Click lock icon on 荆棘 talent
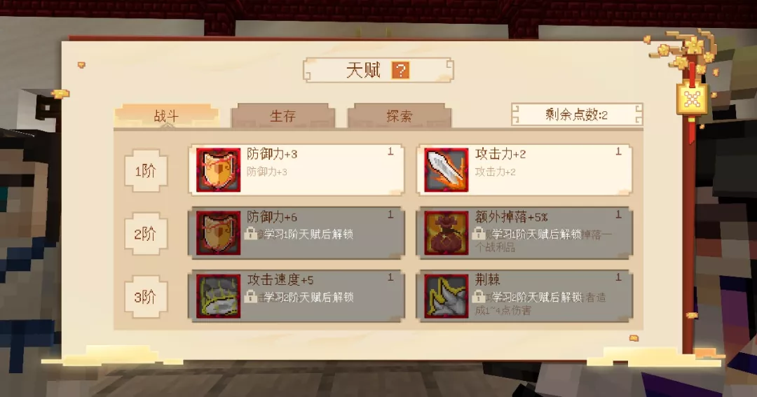Image resolution: width=757 pixels, height=397 pixels. click(x=479, y=297)
